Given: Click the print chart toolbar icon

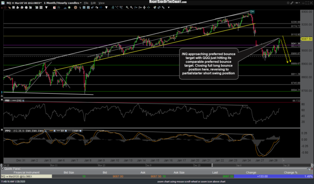Looking at the screenshot, I should tap(18, 7).
